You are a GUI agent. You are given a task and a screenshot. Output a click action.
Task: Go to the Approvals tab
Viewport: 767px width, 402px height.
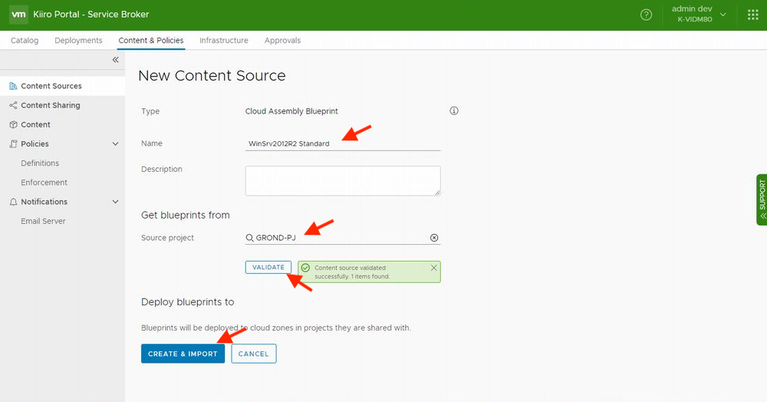[282, 41]
